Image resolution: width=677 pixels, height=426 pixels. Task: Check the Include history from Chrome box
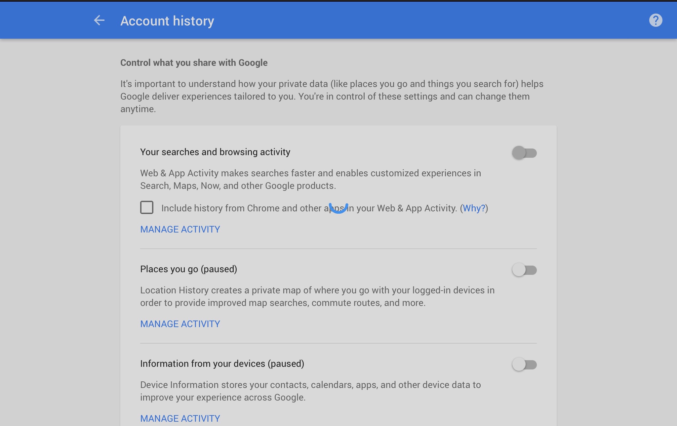pos(147,207)
